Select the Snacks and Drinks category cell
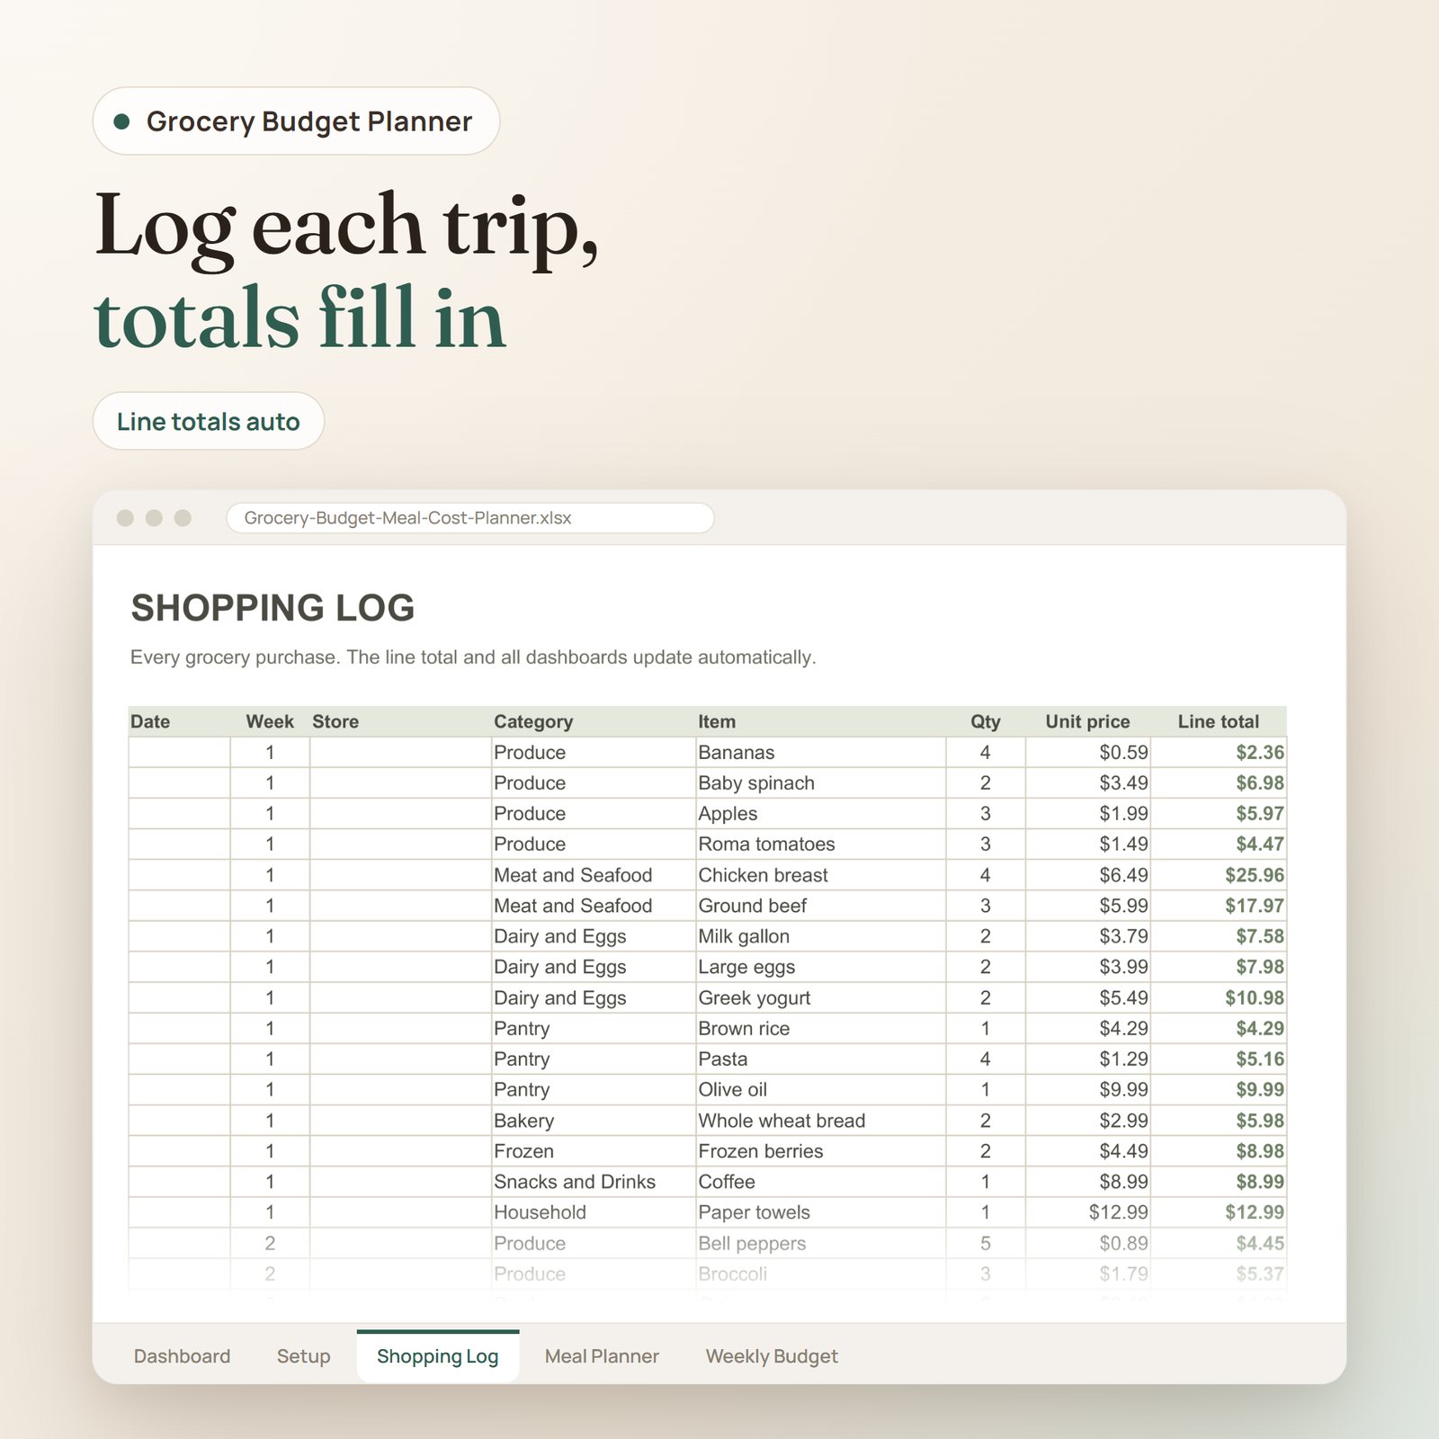The height and width of the screenshot is (1439, 1439). pyautogui.click(x=594, y=1182)
